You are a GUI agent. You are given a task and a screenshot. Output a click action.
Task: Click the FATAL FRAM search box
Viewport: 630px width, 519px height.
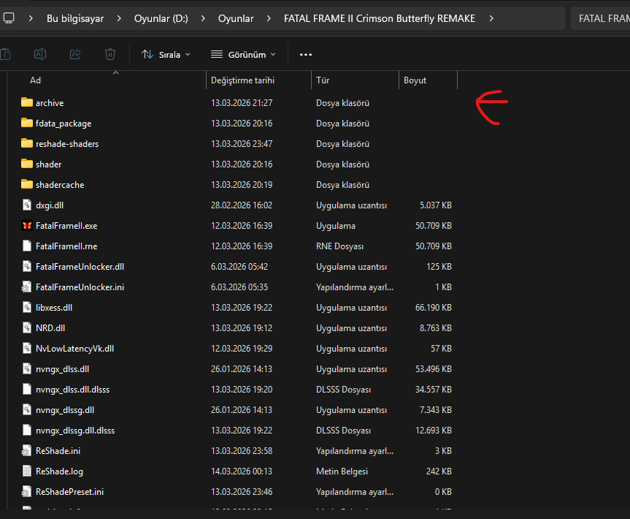(x=601, y=18)
